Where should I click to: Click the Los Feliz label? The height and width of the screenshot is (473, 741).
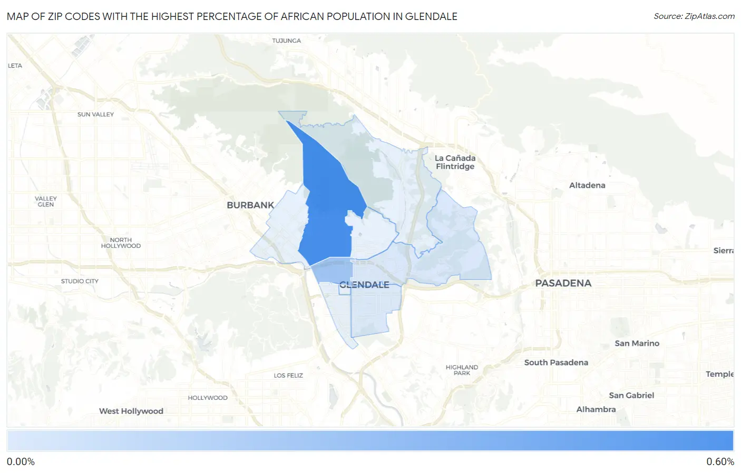coord(288,376)
